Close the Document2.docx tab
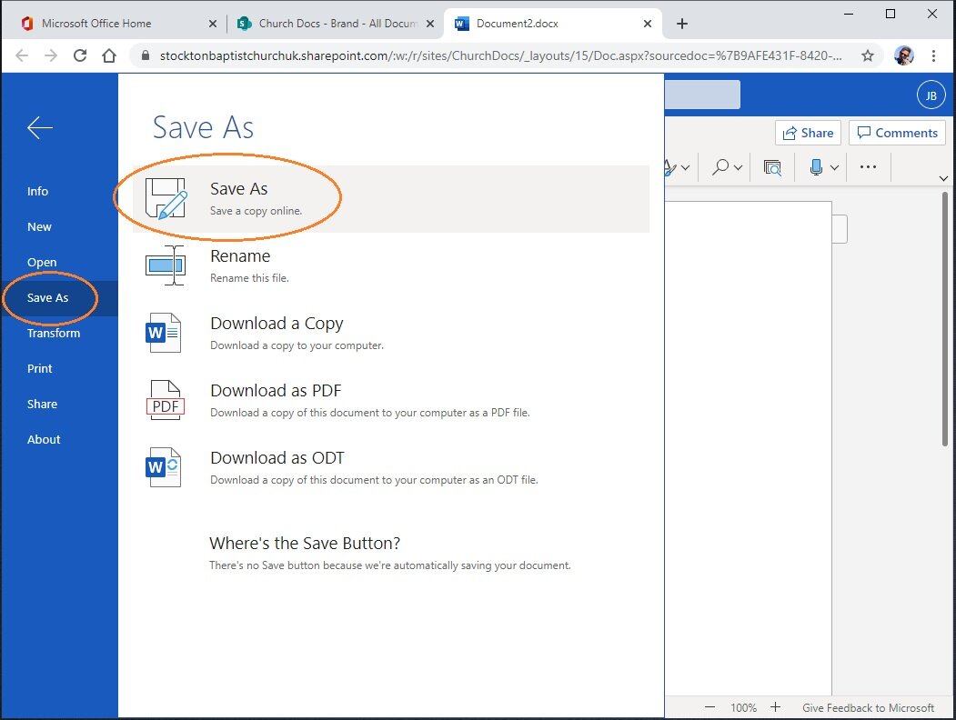956x720 pixels. pyautogui.click(x=648, y=24)
